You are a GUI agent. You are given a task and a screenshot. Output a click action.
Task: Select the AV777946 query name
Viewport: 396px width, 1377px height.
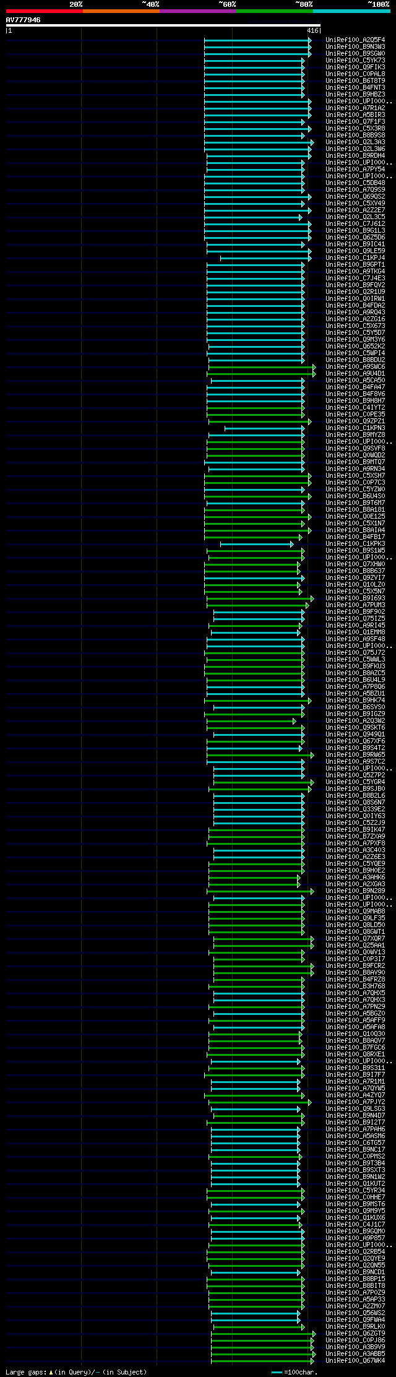[24, 20]
